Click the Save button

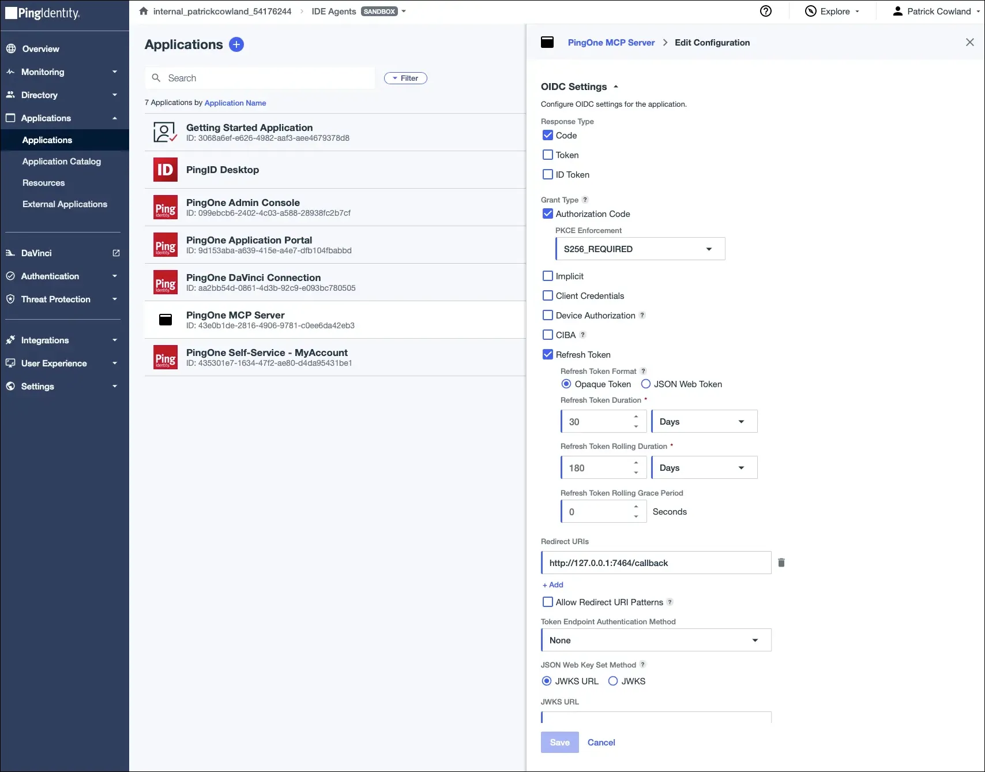[559, 742]
